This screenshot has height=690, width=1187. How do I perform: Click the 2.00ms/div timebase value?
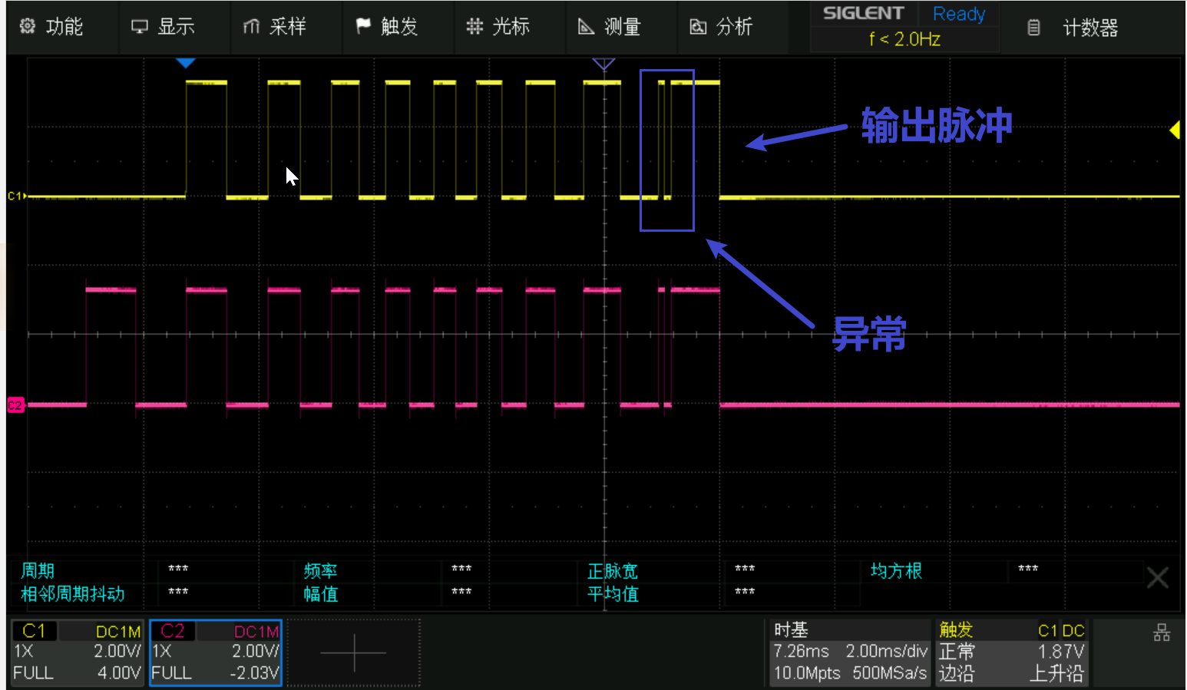click(x=887, y=652)
